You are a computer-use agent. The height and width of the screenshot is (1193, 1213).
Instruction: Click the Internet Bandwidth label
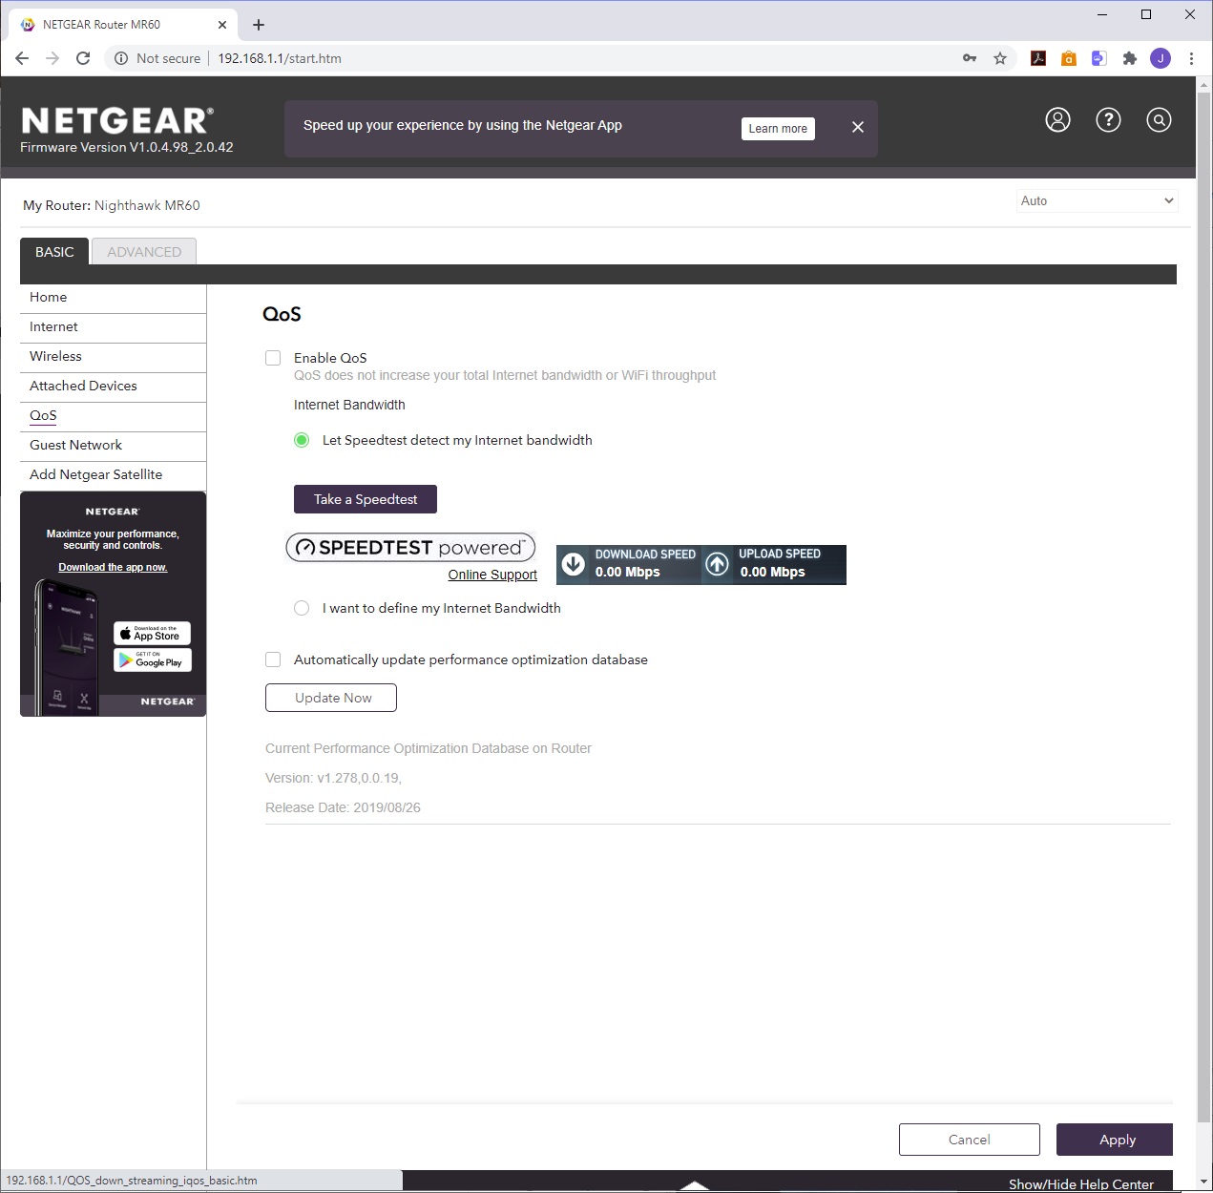tap(349, 405)
